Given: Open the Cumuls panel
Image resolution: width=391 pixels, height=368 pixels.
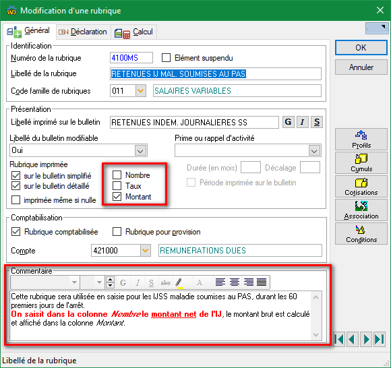Looking at the screenshot, I should [361, 163].
